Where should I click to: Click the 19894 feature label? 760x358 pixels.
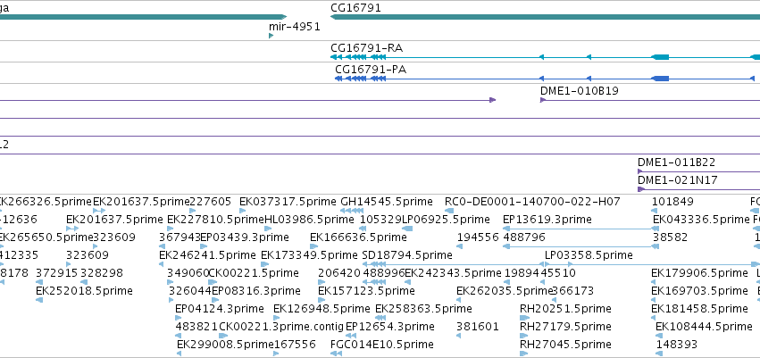522,272
